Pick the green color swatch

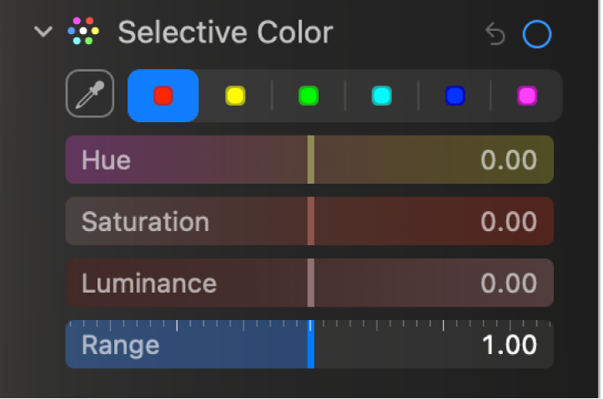308,96
